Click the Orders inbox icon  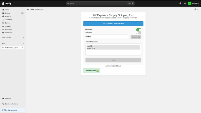coord(3,13)
